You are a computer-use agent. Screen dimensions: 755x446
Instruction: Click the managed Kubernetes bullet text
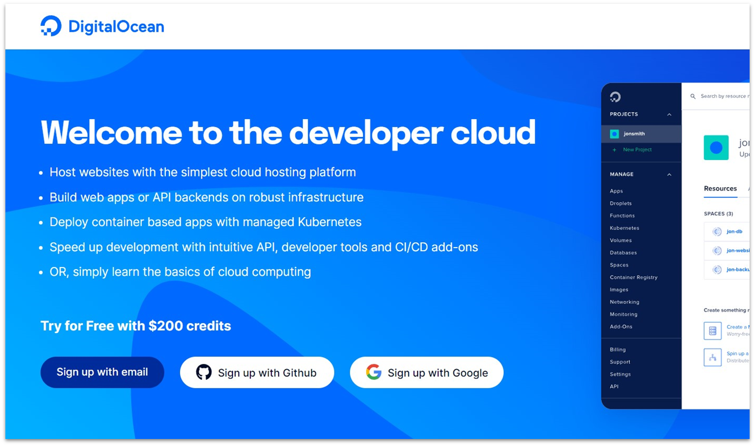click(x=206, y=222)
